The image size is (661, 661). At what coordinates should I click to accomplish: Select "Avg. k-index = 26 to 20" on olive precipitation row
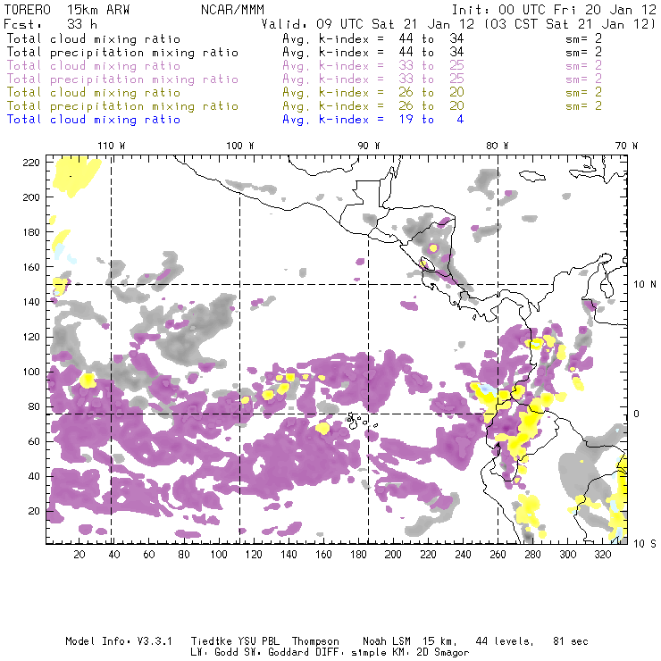tap(373, 106)
